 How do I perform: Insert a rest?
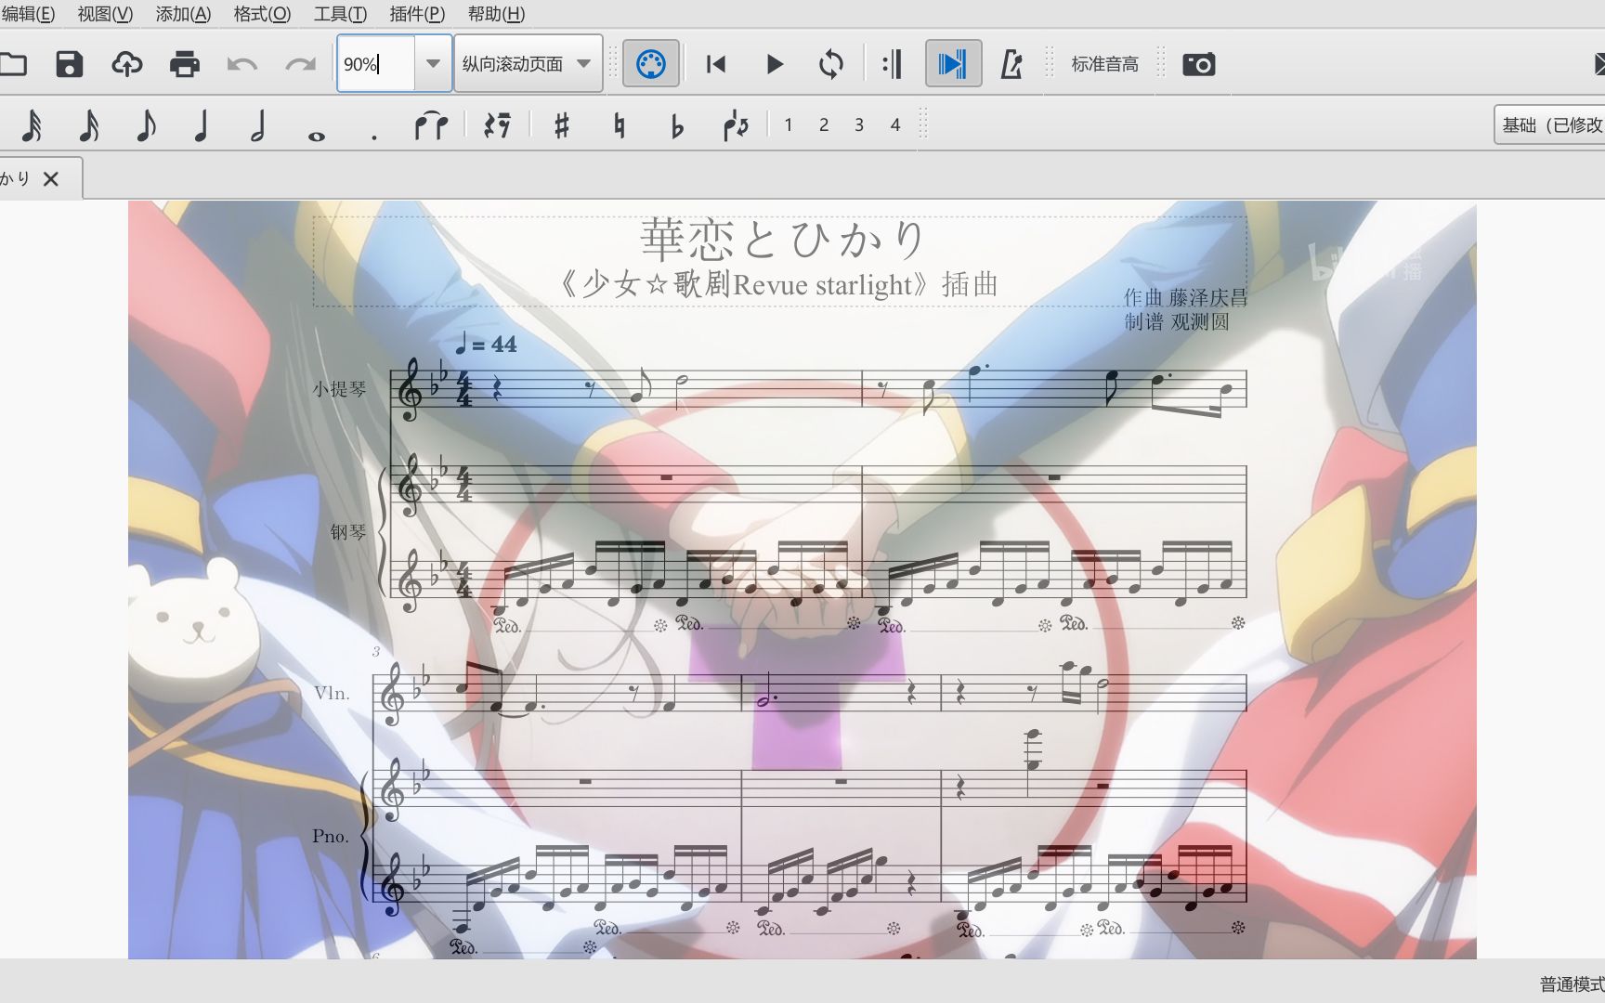click(498, 124)
